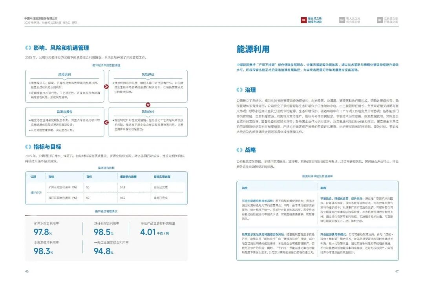Click the down arrow below 风险评估 box
Screen dimensions: 424x291
coord(148,105)
